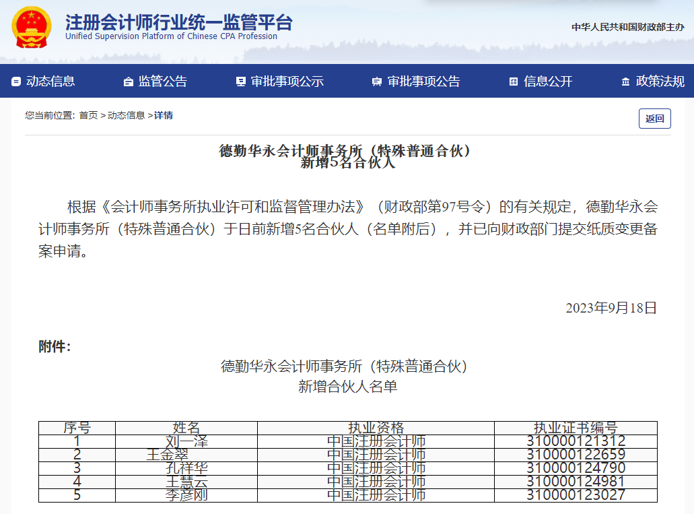The image size is (694, 514).
Task: Click certificate number 310000122659
Action: pos(576,455)
